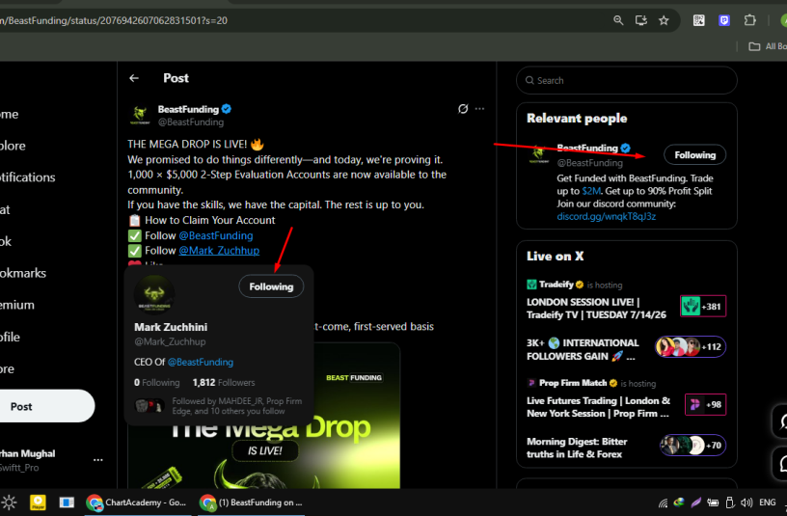
Task: Click 0 Following count in hover card
Action: click(x=156, y=383)
